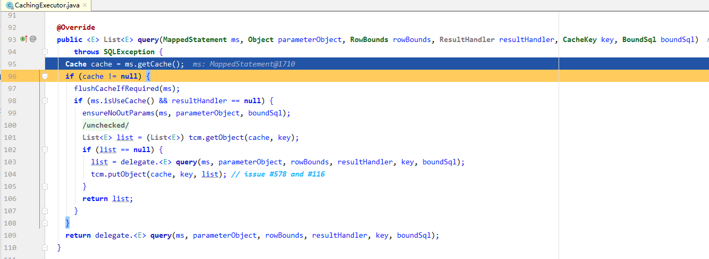
Task: Click the fold end marker at line 105
Action: [x=45, y=186]
